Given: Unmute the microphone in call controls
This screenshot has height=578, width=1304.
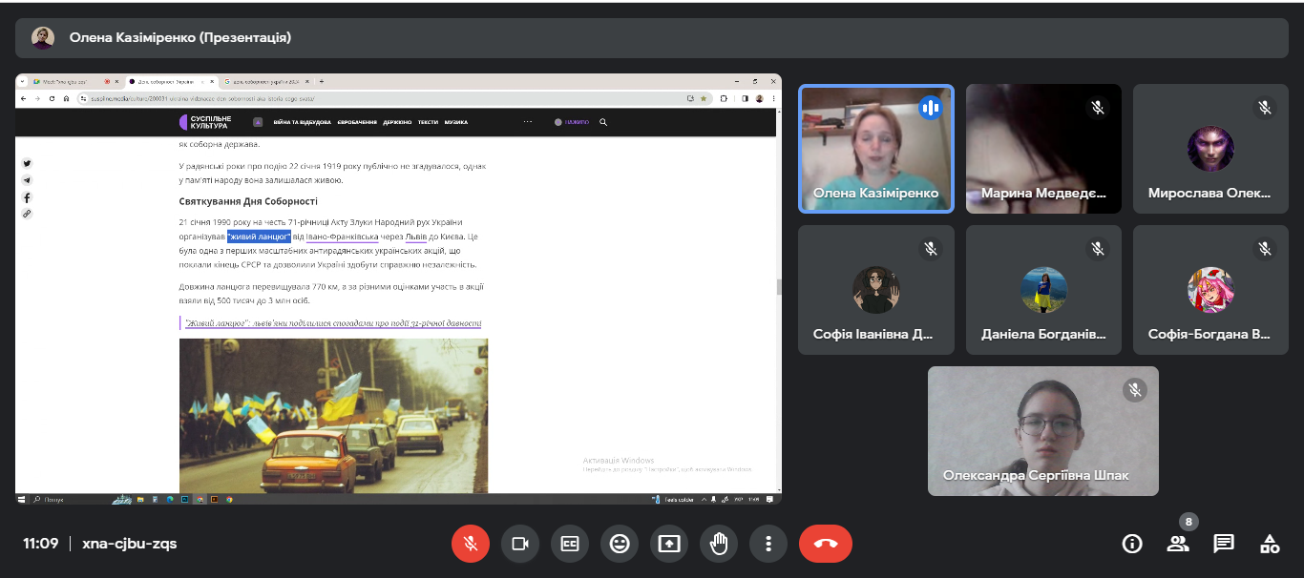Looking at the screenshot, I should pyautogui.click(x=471, y=544).
